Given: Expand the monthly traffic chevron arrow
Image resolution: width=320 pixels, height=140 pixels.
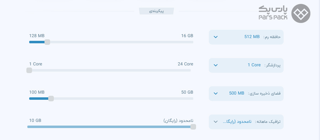Looking at the screenshot, I should [x=216, y=122].
